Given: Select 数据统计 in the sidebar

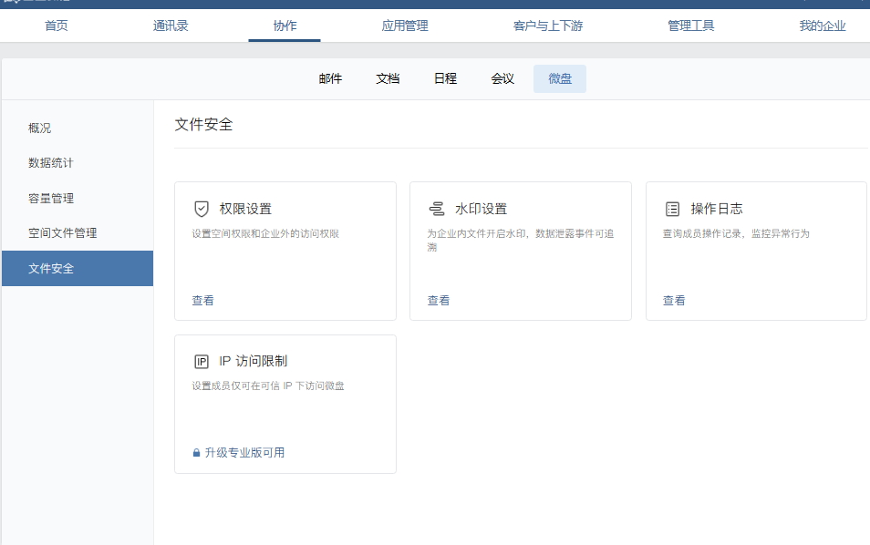Looking at the screenshot, I should point(52,163).
